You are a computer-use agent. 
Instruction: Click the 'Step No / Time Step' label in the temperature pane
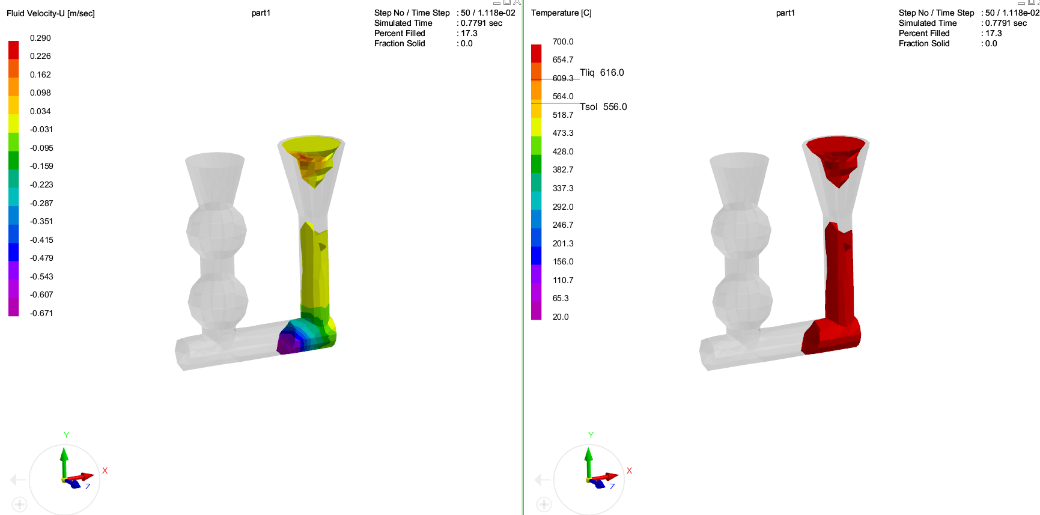pos(936,13)
